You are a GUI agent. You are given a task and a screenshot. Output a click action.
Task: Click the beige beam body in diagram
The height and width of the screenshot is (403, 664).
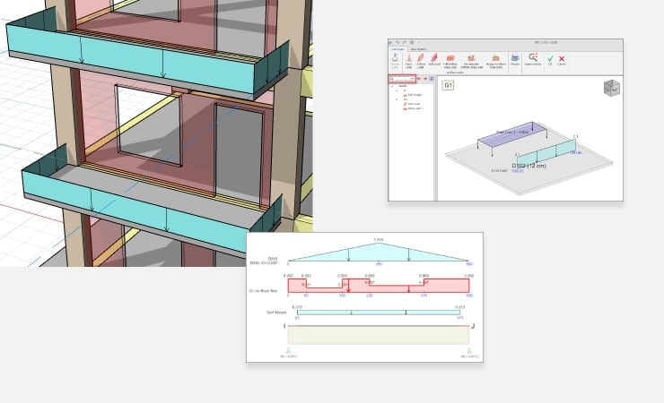coord(378,336)
